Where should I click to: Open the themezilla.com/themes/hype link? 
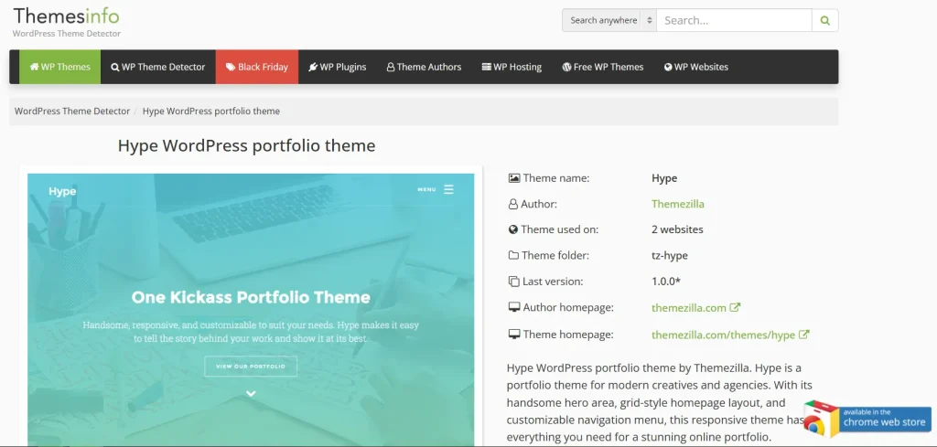coord(723,335)
